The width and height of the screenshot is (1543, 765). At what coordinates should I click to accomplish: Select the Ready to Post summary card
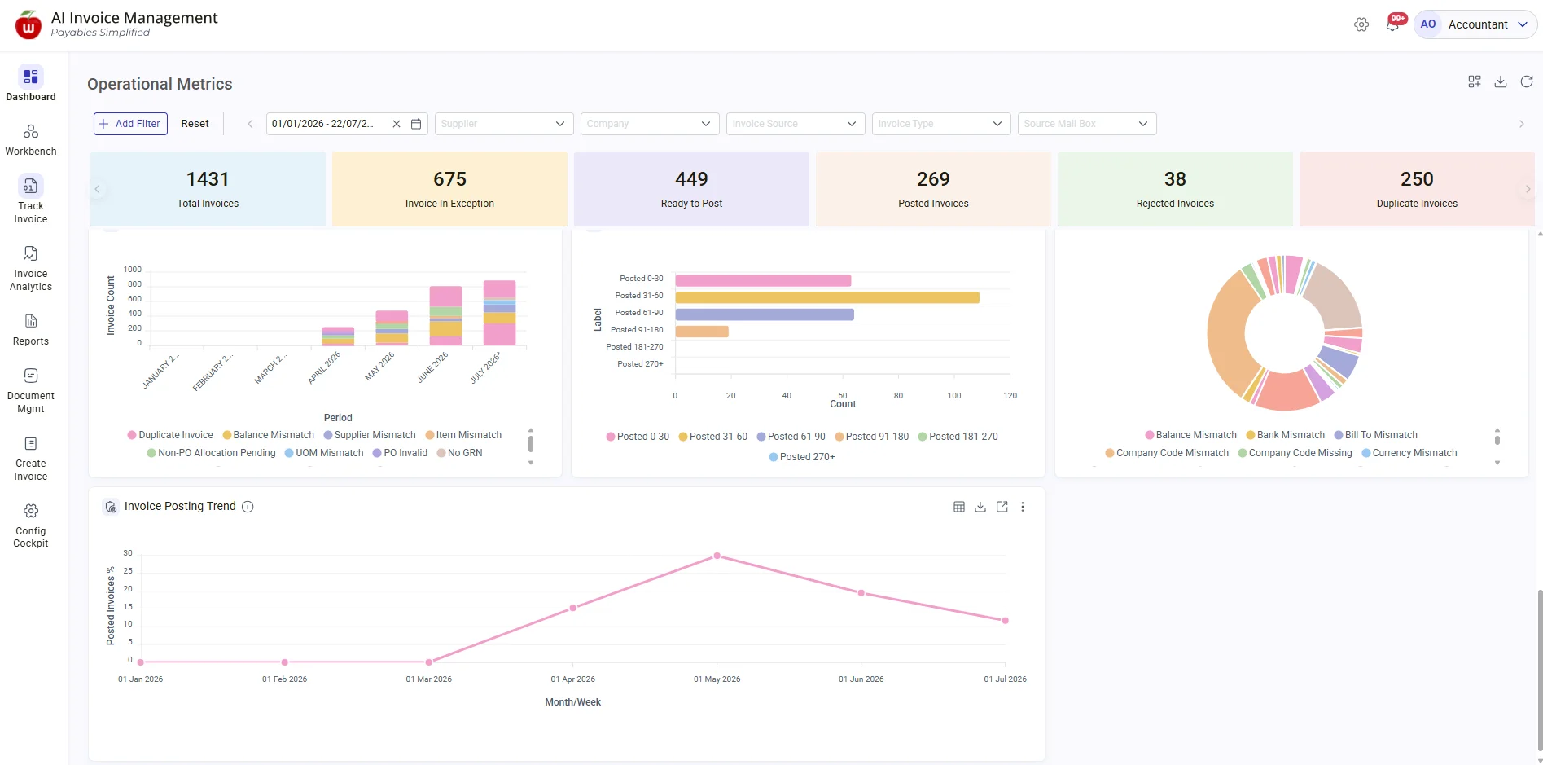pyautogui.click(x=691, y=189)
